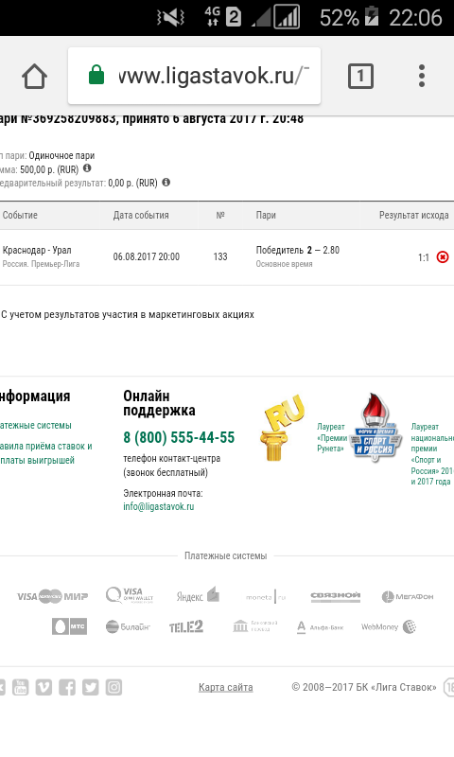Open the Лауреат национальной премии Спорт и Россия link
The height and width of the screenshot is (757, 454).
coord(432,454)
